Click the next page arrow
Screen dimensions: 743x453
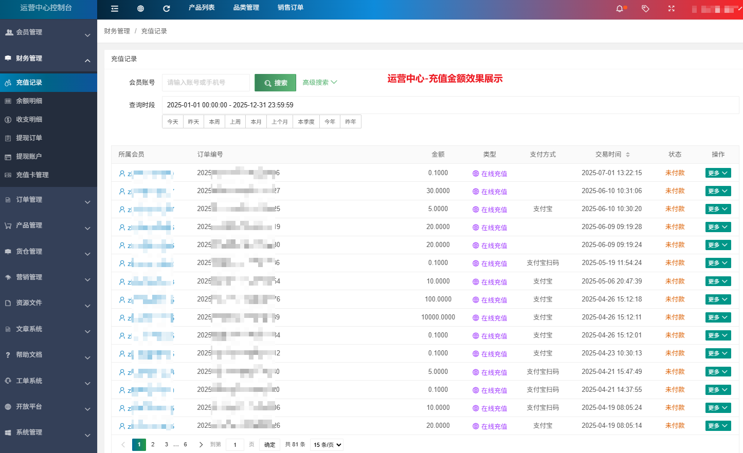pyautogui.click(x=201, y=445)
